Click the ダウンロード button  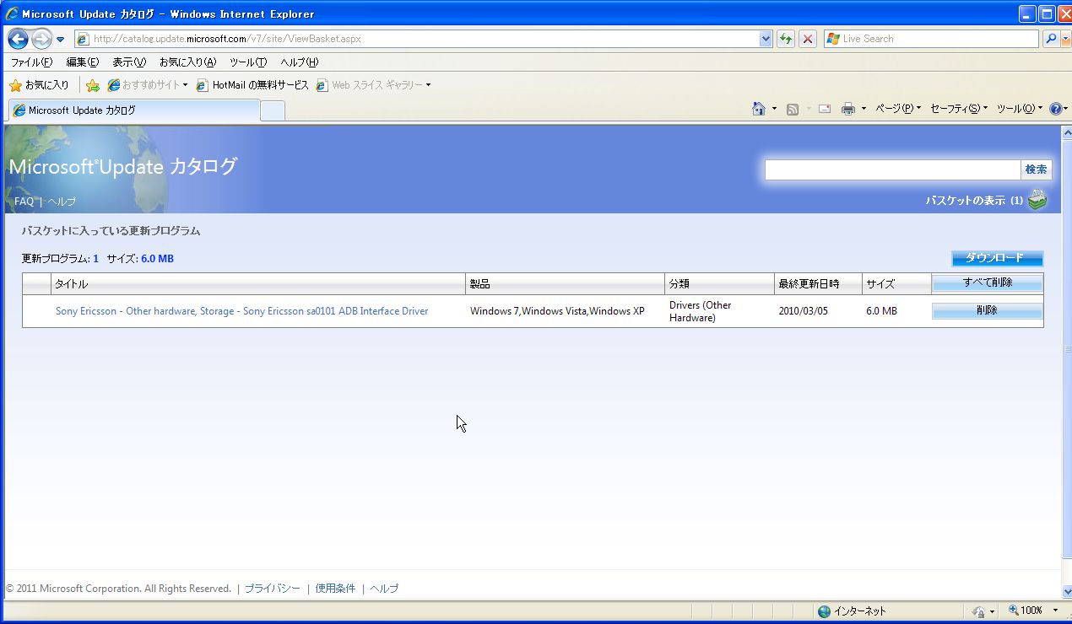(997, 258)
